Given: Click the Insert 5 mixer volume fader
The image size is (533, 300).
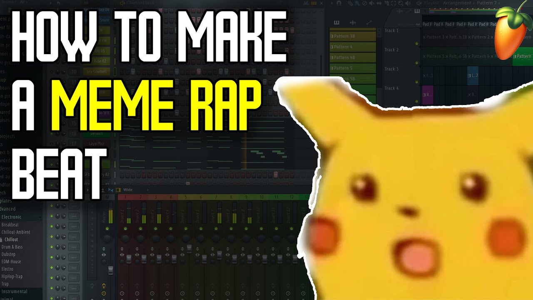Looking at the screenshot, I should (189, 249).
